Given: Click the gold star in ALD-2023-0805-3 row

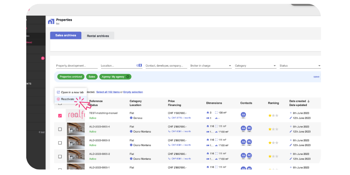Looking at the screenshot, I should point(270,143).
